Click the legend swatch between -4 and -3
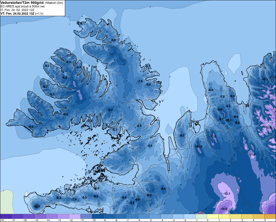This screenshot has height=222, width=276. [x=167, y=216]
